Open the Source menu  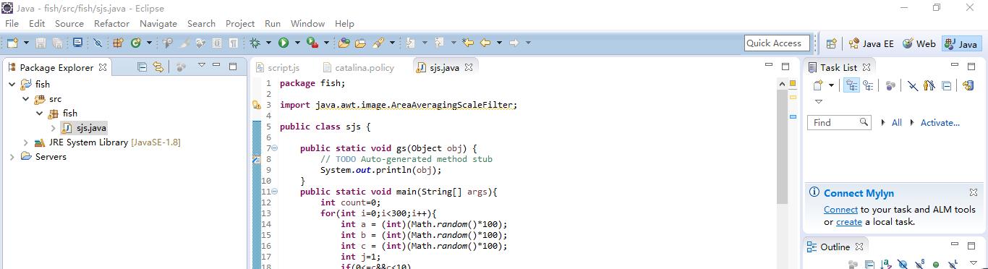point(69,23)
